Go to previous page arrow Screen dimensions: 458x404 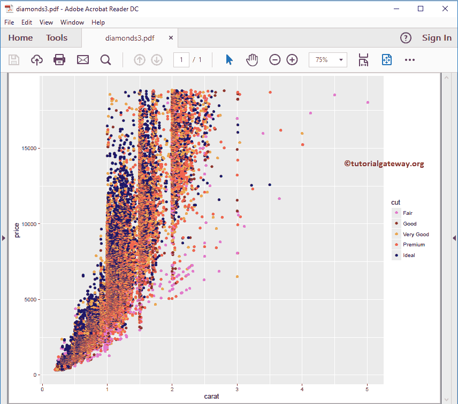pos(139,60)
